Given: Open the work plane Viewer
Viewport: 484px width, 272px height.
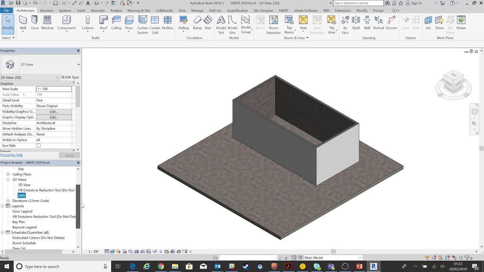Looking at the screenshot, I should pyautogui.click(x=461, y=23).
